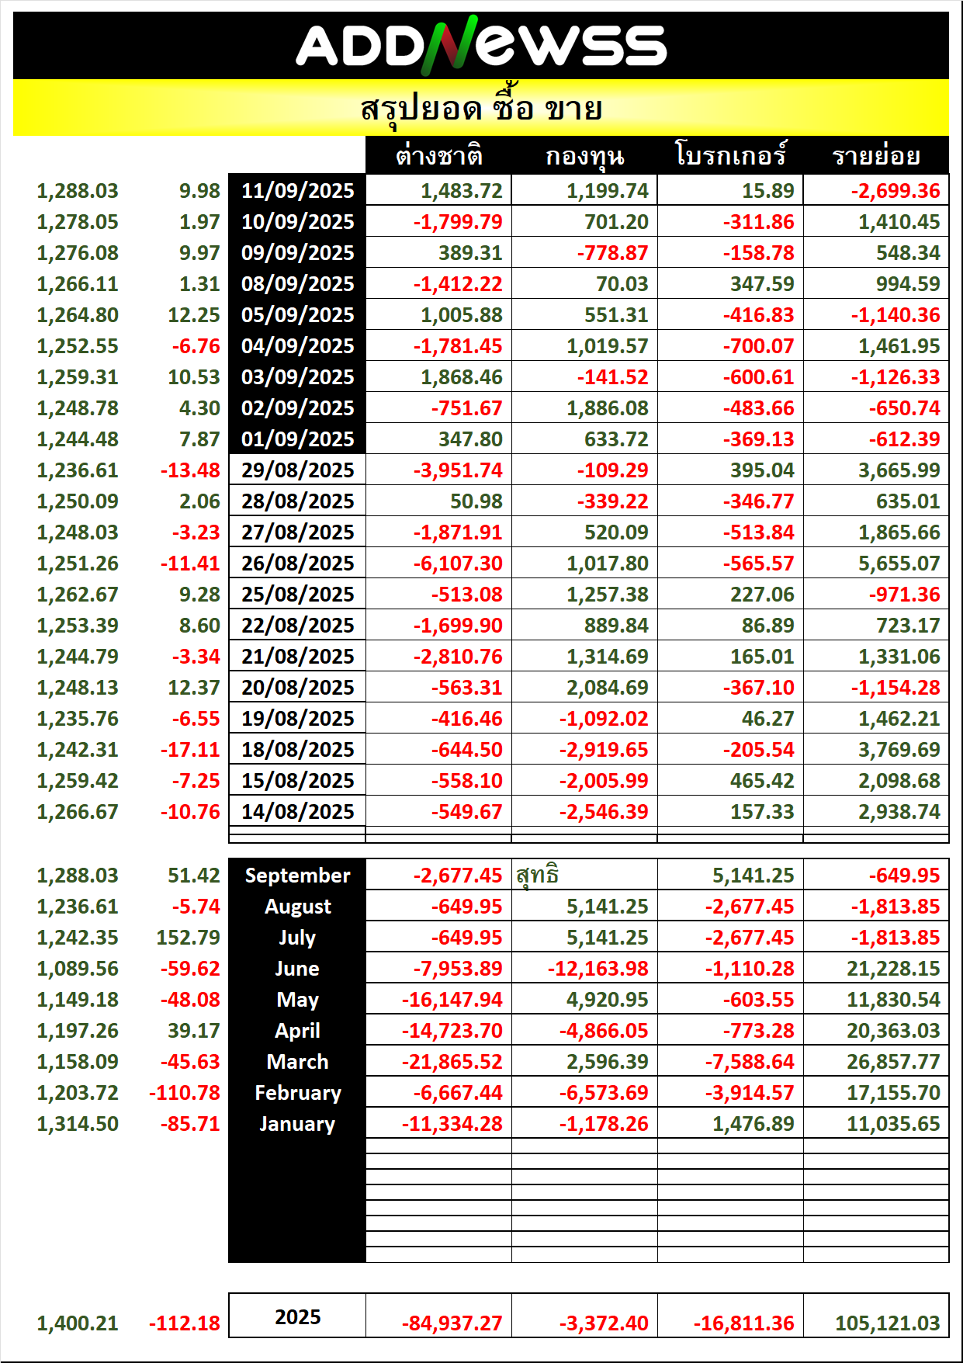Click the August month row label

point(297,906)
